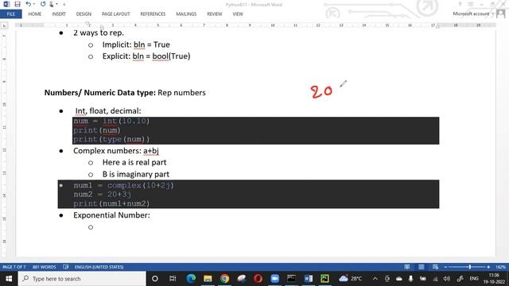Click the text 'B is imaginary part'
The image size is (509, 286).
pos(136,174)
